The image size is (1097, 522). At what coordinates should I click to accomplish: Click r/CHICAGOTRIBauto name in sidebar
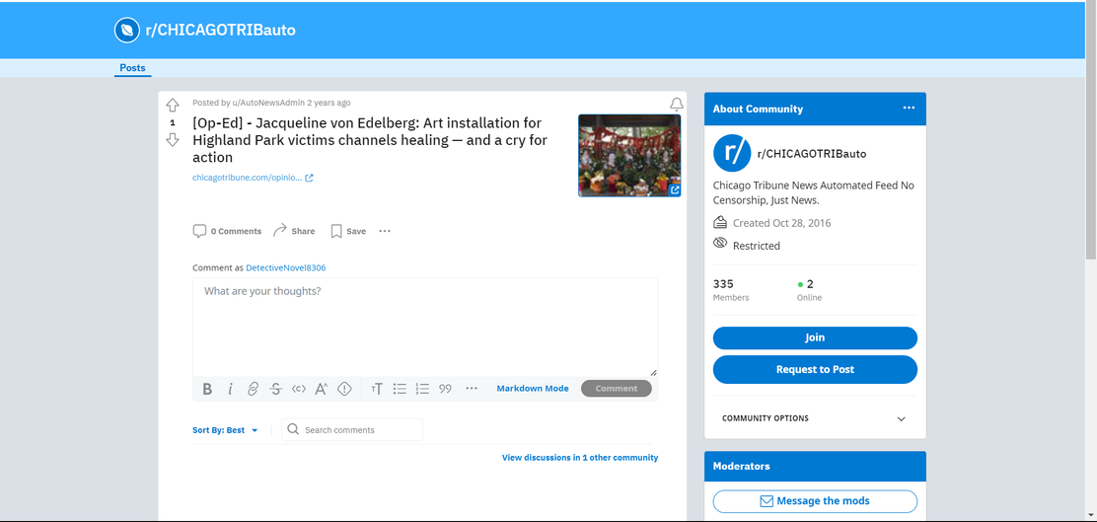pos(812,154)
